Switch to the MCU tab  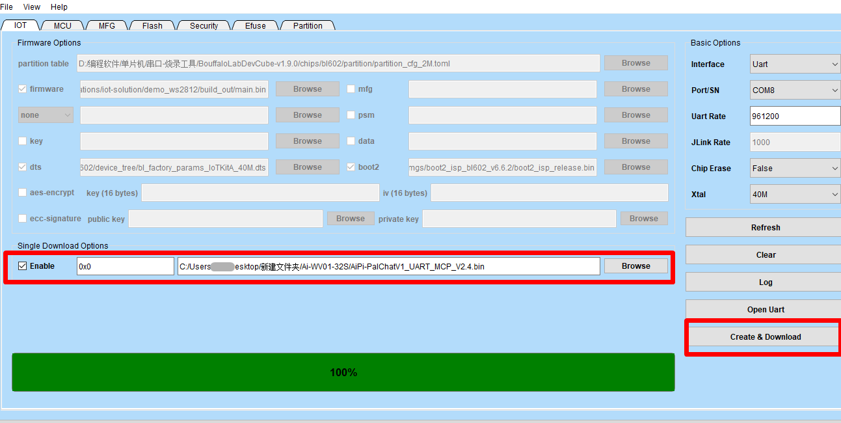(x=62, y=26)
